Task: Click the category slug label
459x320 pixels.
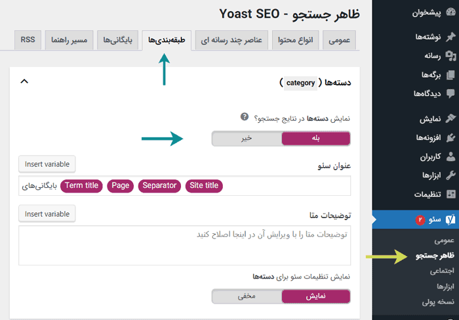Action: coord(300,83)
